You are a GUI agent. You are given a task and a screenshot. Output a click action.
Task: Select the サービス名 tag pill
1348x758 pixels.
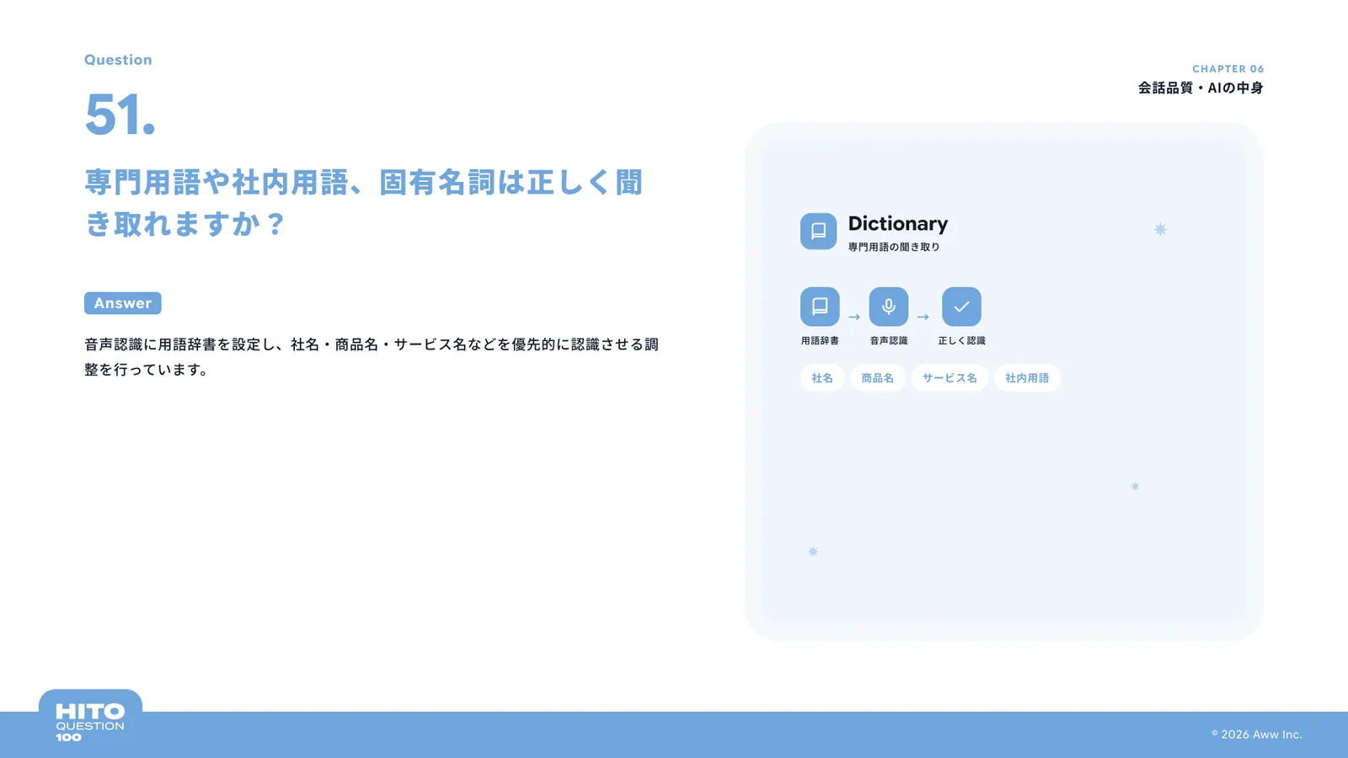click(949, 378)
